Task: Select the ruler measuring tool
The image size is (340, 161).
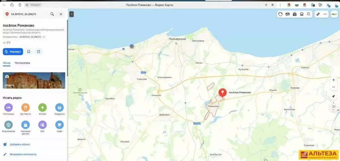Action: 318,14
